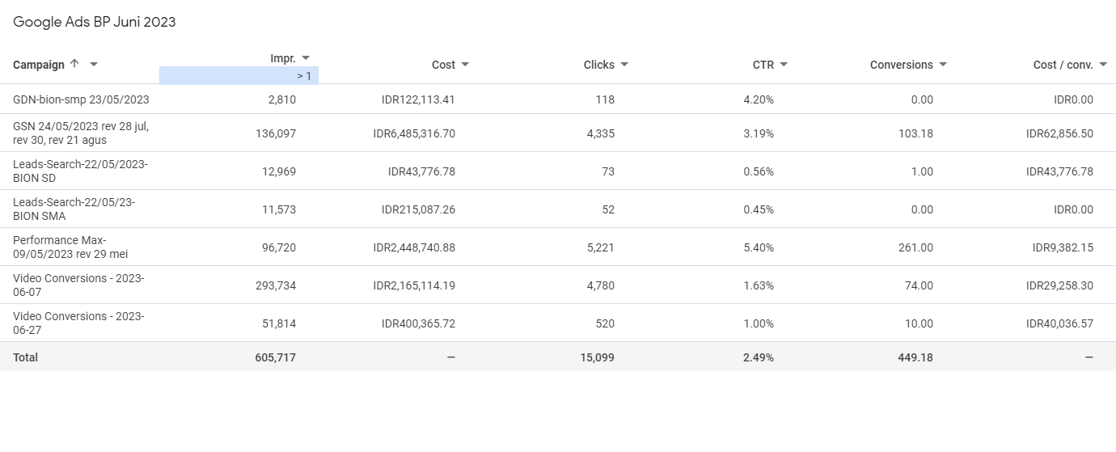The width and height of the screenshot is (1116, 452).
Task: Click the Impr. filter box showing > 1
Action: [239, 76]
